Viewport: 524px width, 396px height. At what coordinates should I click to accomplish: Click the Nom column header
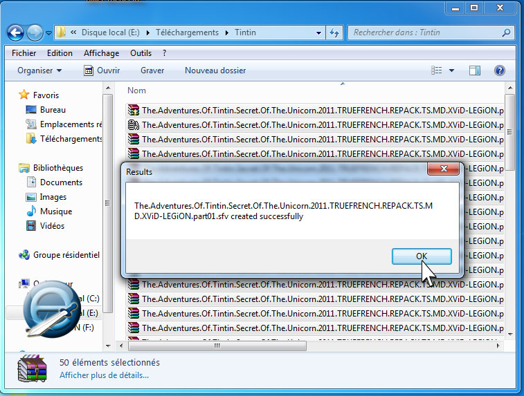(x=136, y=91)
